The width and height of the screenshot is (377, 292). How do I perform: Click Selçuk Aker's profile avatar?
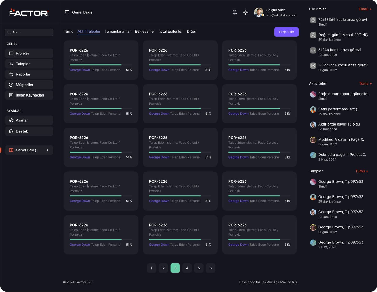[259, 12]
